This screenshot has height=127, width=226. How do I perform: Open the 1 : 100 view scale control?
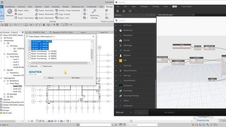pyautogui.click(x=30, y=121)
